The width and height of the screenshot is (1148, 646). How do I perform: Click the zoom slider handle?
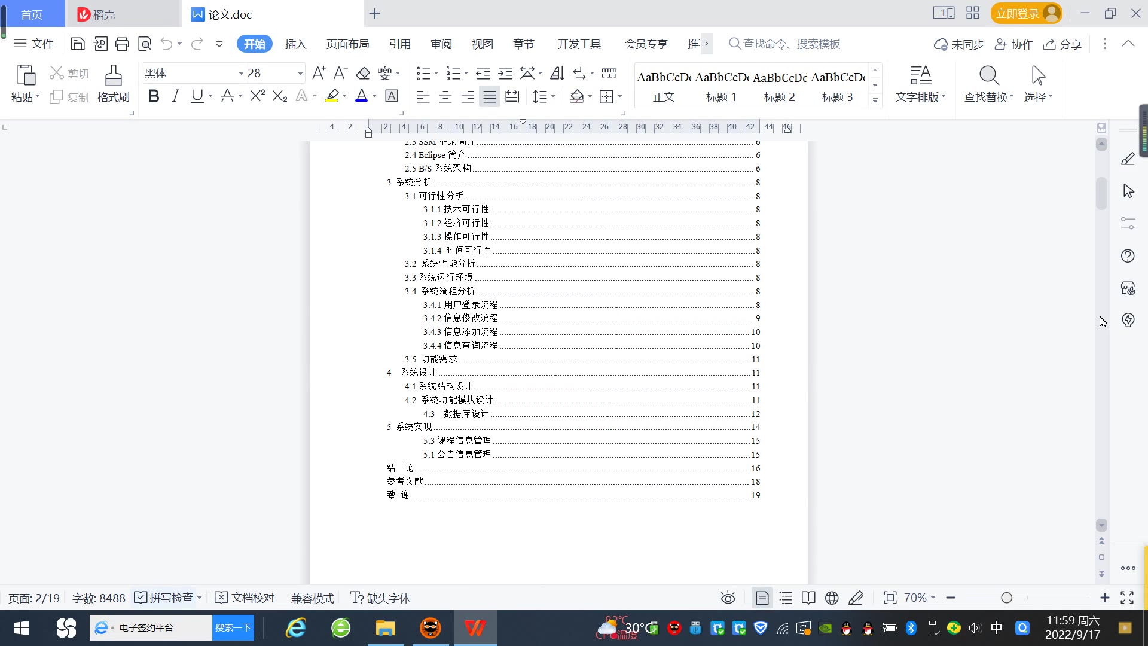coord(1006,598)
